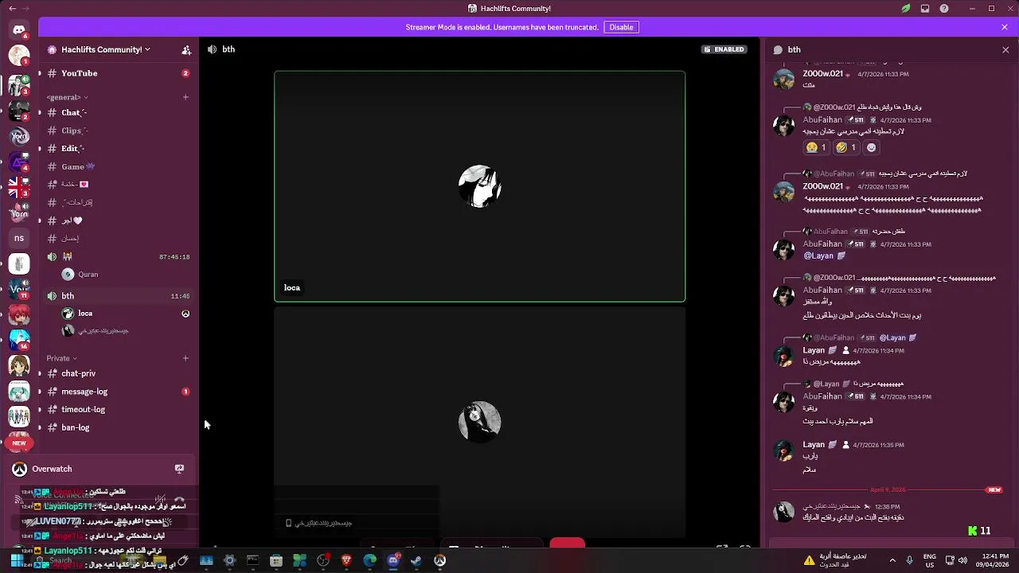This screenshot has width=1019, height=573.
Task: Open the Clips text channel
Action: 119,131
